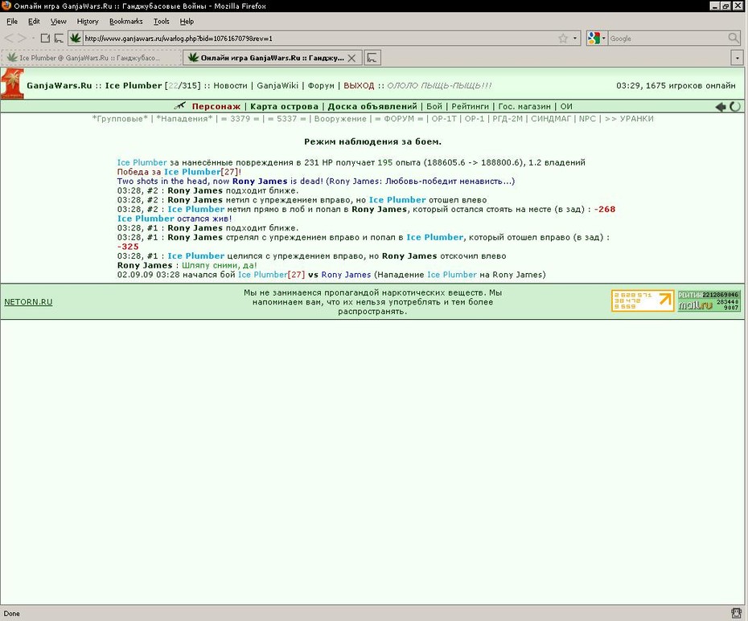The height and width of the screenshot is (621, 748).
Task: Click the refresh circle icon in the game nav bar
Action: 735,107
